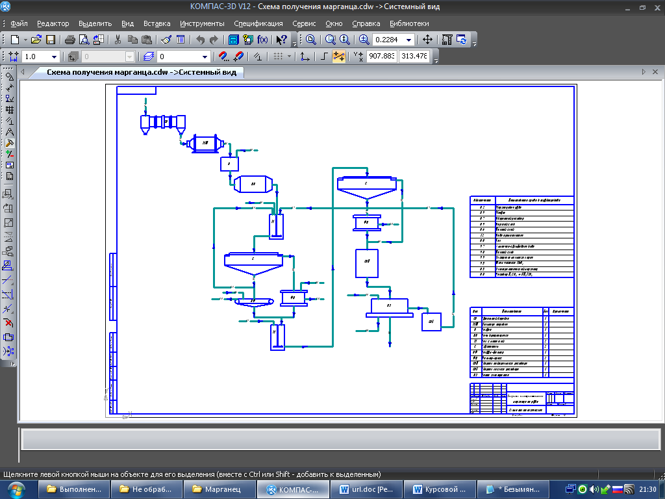Toggle the grid display button

tap(278, 57)
